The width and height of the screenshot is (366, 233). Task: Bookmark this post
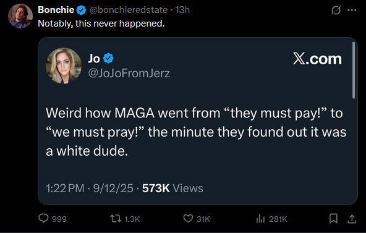[333, 219]
